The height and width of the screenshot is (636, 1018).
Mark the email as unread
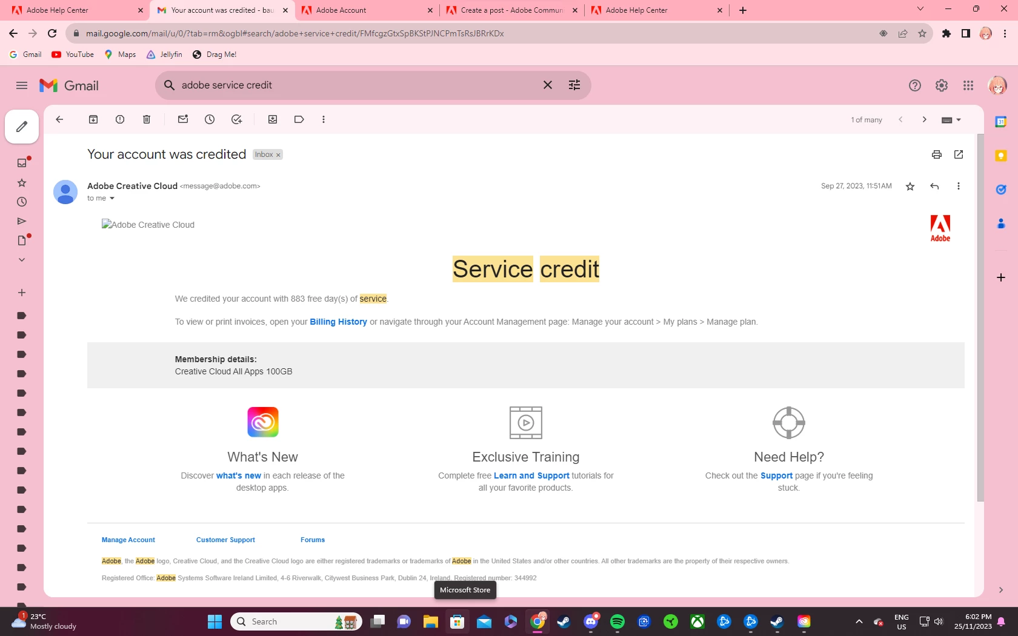pos(183,119)
